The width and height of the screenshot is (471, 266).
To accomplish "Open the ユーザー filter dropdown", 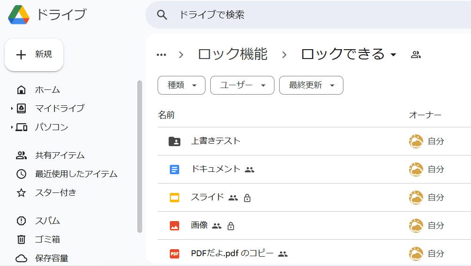I will (x=242, y=85).
